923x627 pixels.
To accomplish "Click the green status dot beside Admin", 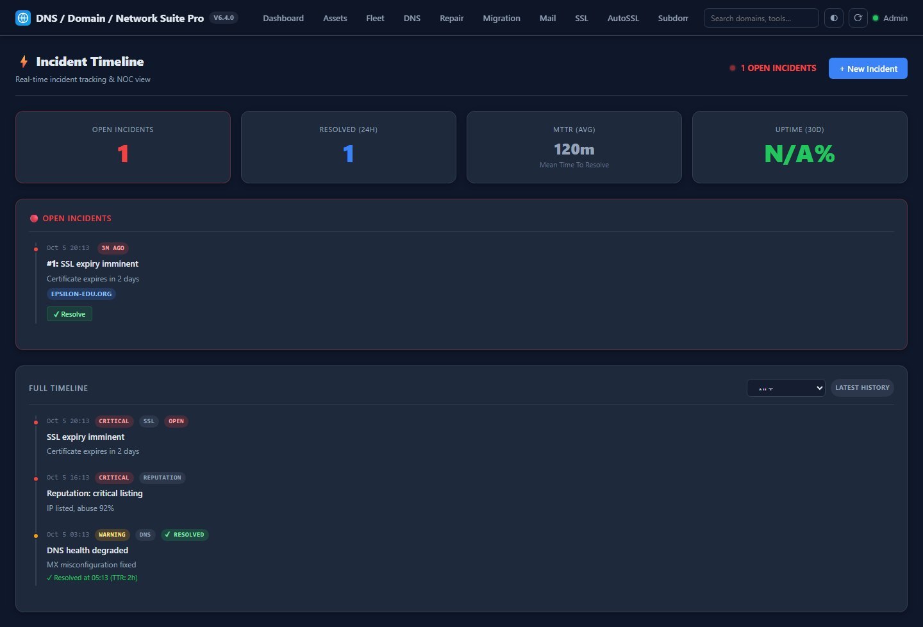I will (x=876, y=18).
